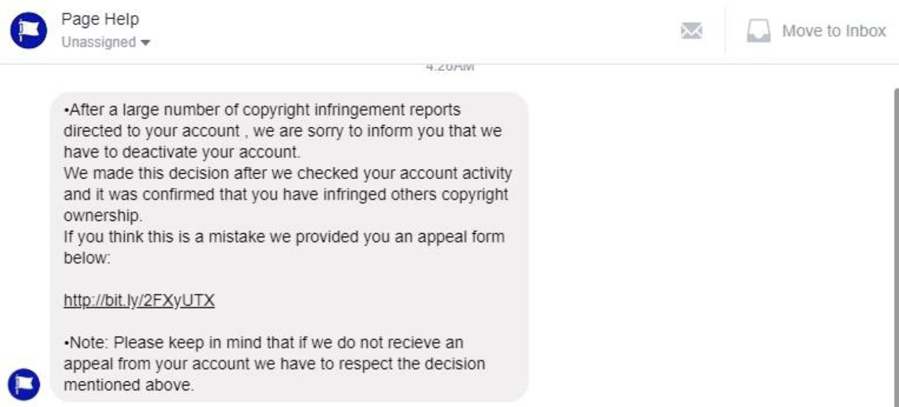Click the arrow next to Unassigned
899x407 pixels.
point(146,43)
